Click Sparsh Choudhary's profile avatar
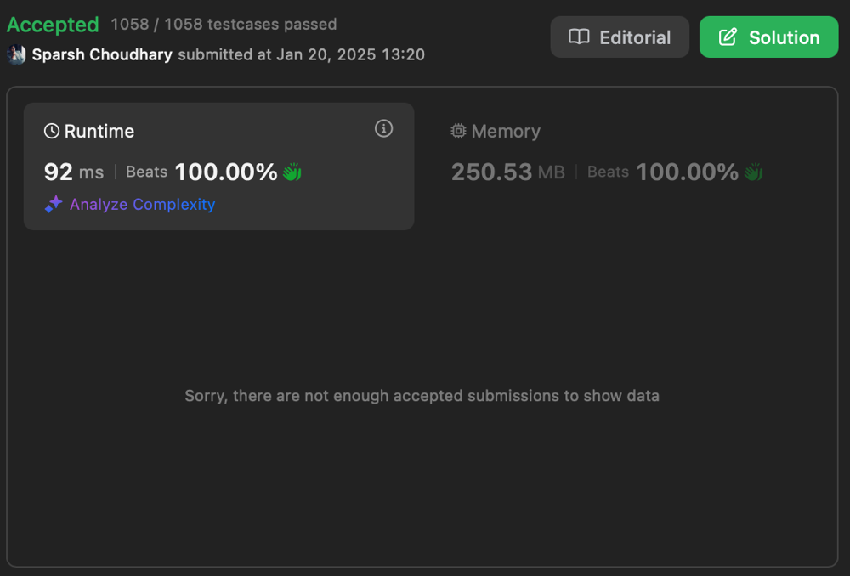 click(x=17, y=55)
